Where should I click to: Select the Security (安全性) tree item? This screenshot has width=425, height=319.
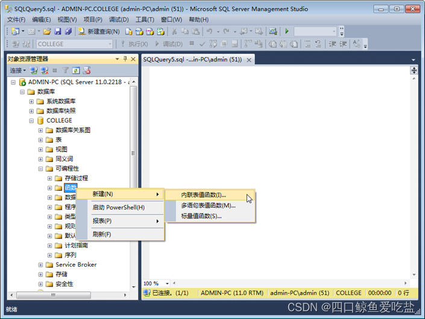[65, 284]
